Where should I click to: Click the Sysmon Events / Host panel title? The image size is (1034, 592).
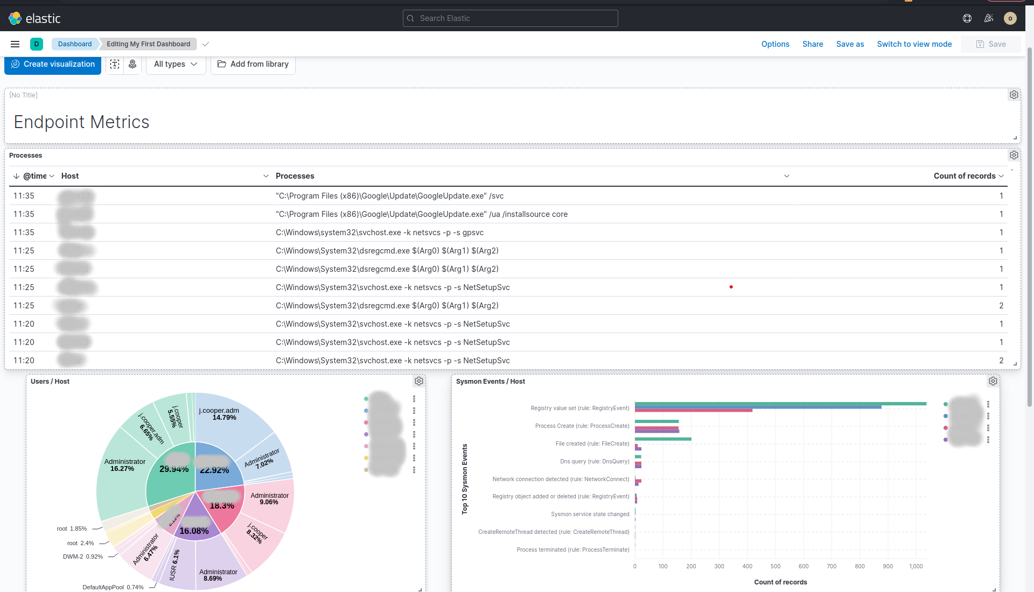[x=491, y=382]
